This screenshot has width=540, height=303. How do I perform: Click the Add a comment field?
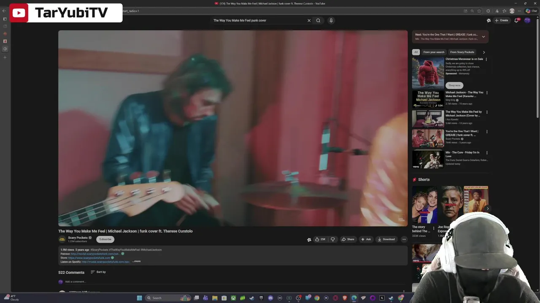[234, 282]
